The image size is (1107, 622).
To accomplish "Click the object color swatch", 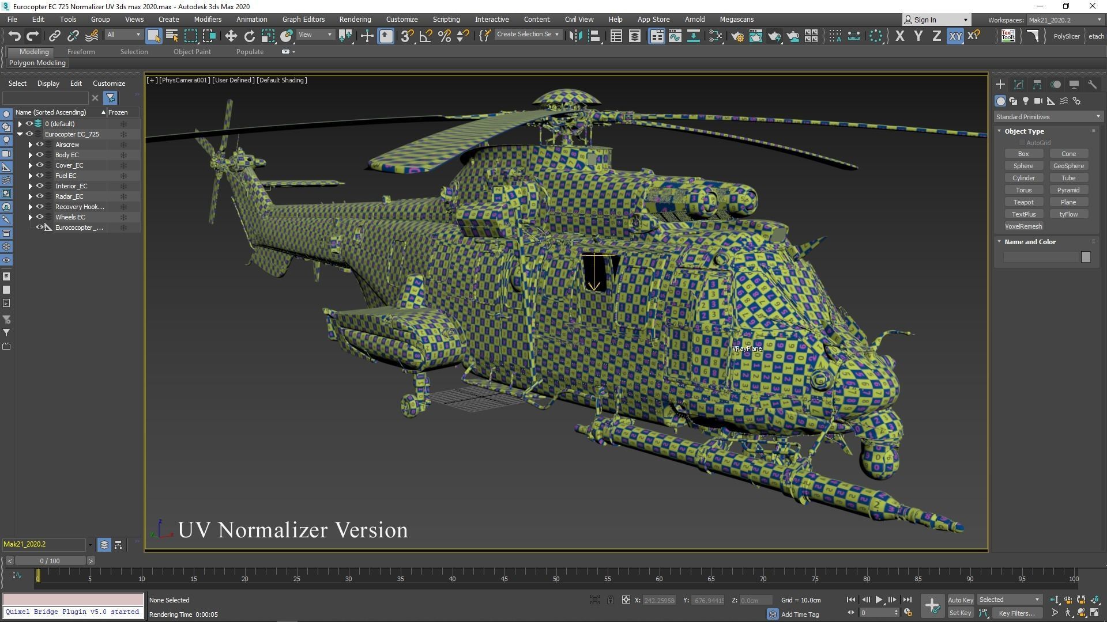I will (1086, 257).
